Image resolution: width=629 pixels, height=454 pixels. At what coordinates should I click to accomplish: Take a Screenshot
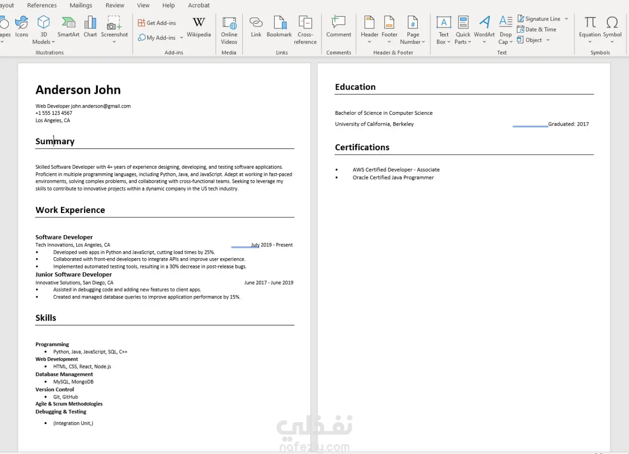pos(114,29)
